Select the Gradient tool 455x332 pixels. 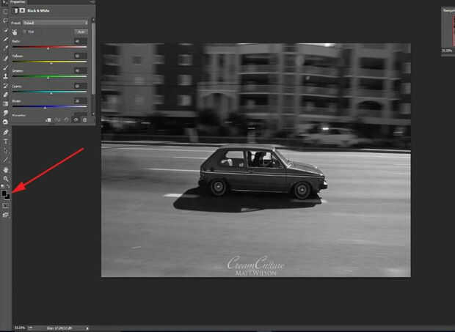tap(5, 104)
